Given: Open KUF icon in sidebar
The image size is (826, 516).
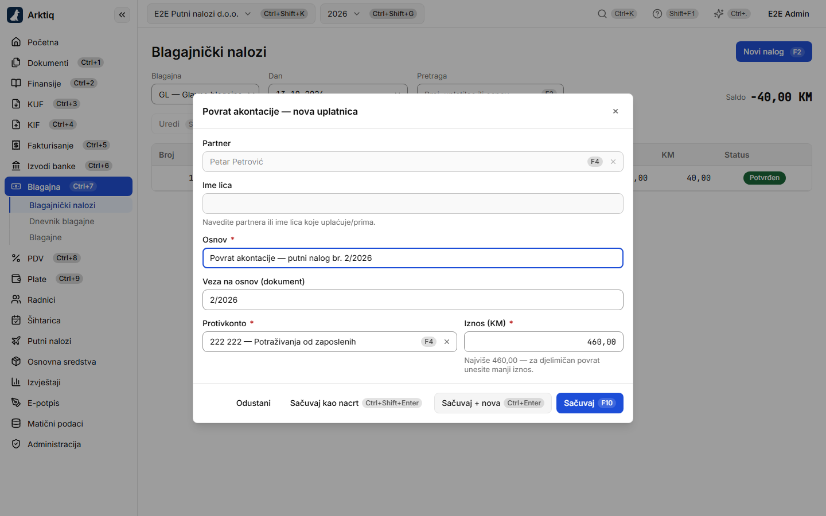Looking at the screenshot, I should (16, 104).
